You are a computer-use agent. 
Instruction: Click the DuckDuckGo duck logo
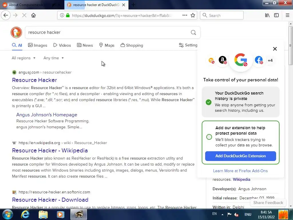[x=16, y=32]
